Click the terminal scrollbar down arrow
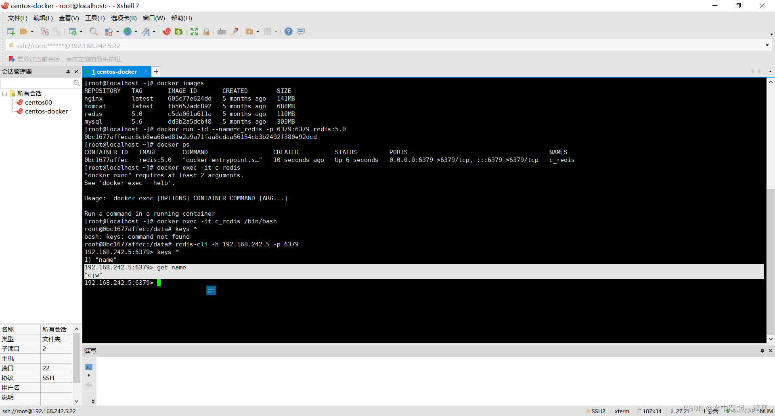This screenshot has width=775, height=416. [x=771, y=339]
